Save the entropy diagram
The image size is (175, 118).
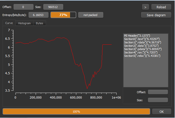click(x=156, y=15)
